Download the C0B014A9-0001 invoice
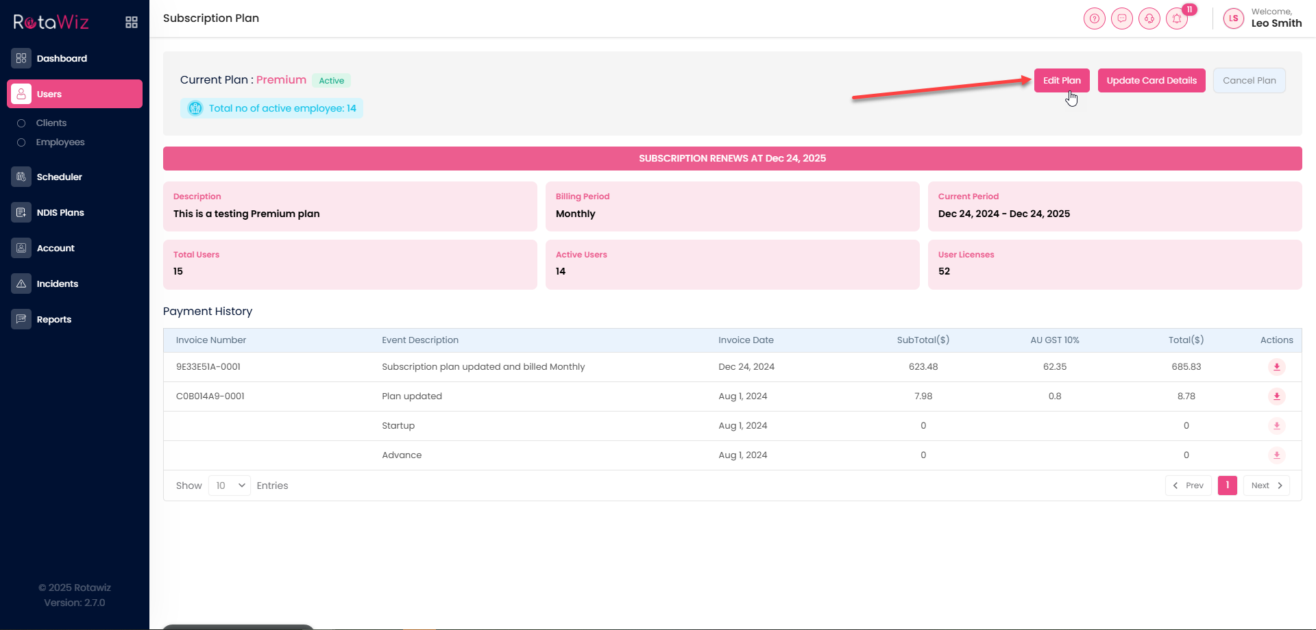 (1276, 396)
